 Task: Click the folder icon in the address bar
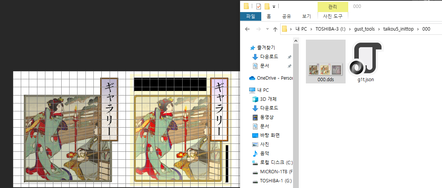284,29
